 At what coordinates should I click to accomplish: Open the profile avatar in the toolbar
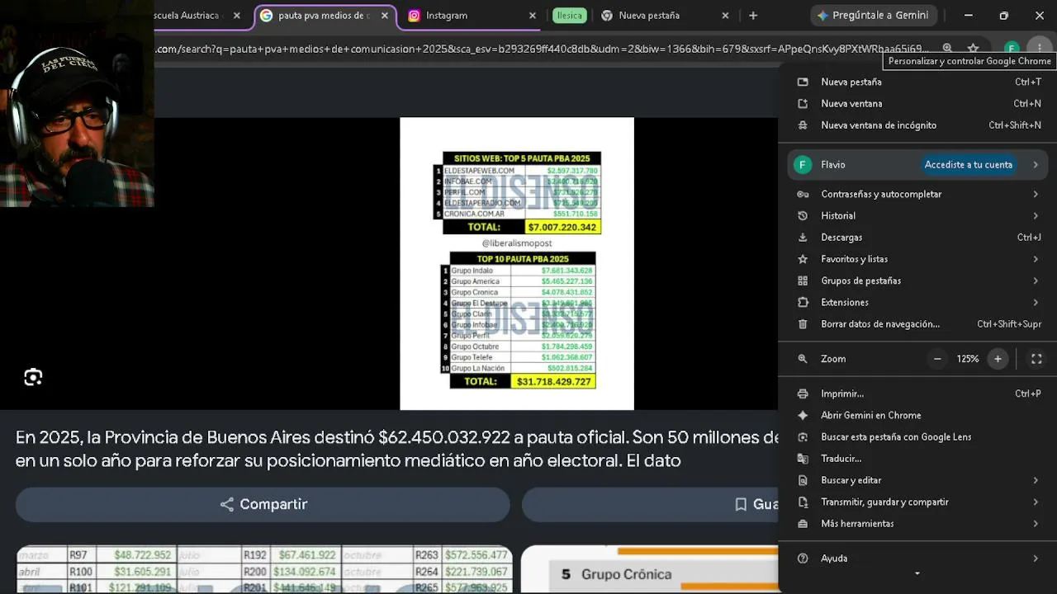[x=1012, y=49]
